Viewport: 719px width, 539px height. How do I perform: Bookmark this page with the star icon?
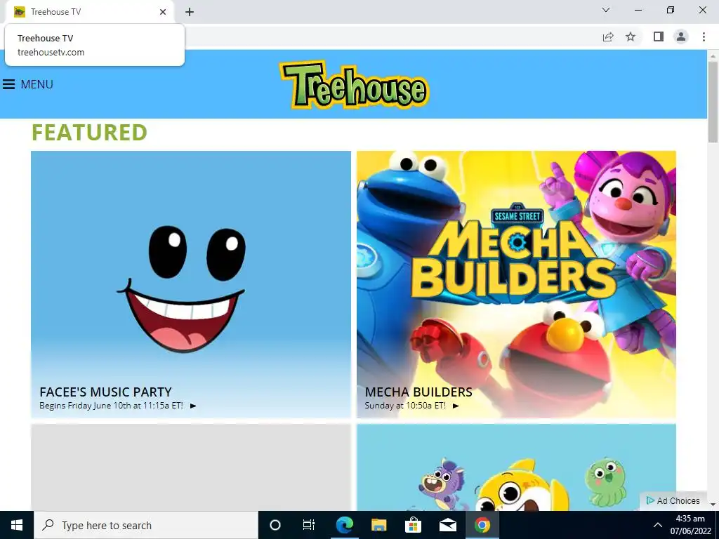[631, 36]
